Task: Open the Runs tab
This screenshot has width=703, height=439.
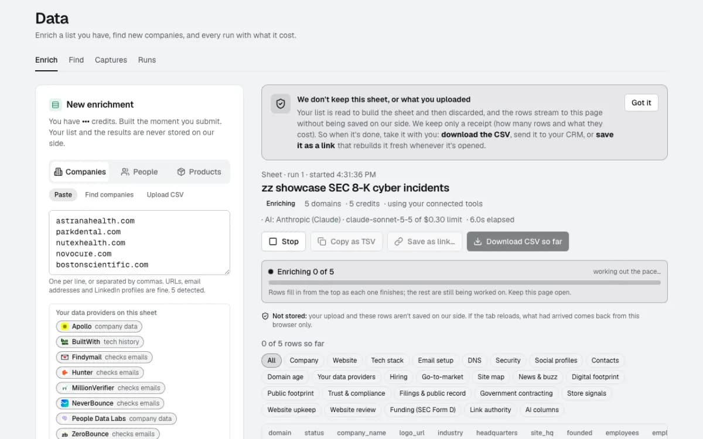Action: pyautogui.click(x=147, y=60)
